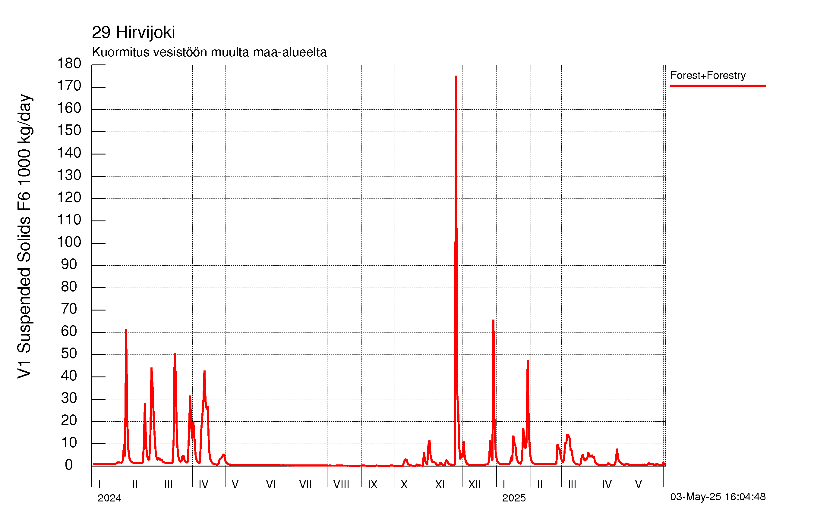814x512 pixels.
Task: Click the y-axis value 170
Action: click(x=69, y=86)
